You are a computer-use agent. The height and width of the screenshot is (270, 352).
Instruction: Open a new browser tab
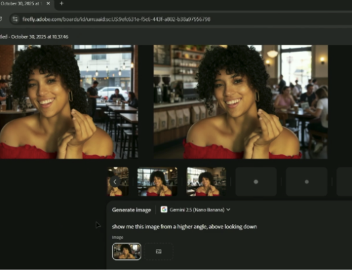coord(62,3)
